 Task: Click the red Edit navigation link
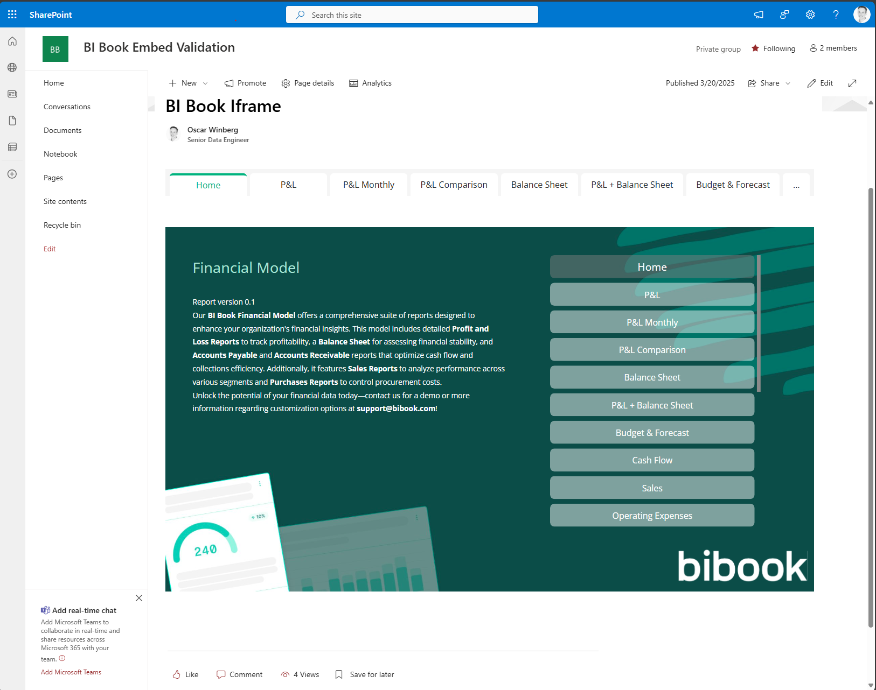(x=50, y=249)
